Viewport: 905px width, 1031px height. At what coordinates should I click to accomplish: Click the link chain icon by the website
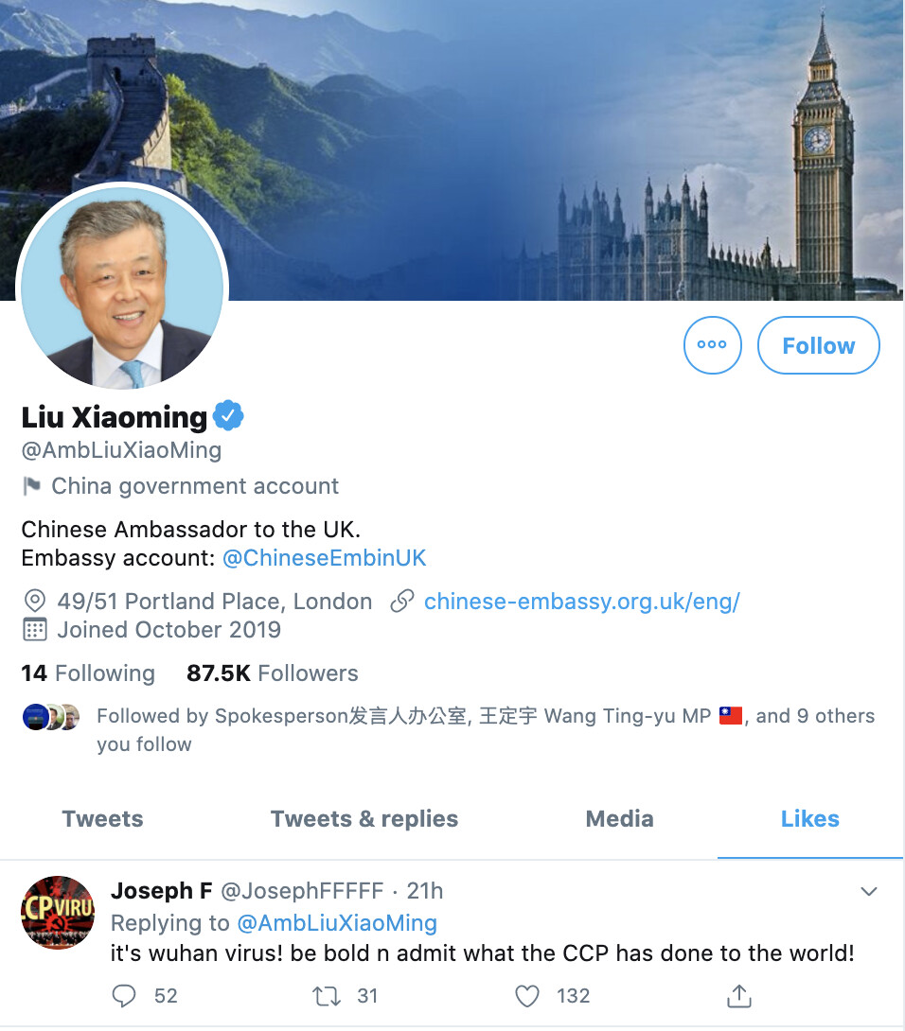point(402,601)
